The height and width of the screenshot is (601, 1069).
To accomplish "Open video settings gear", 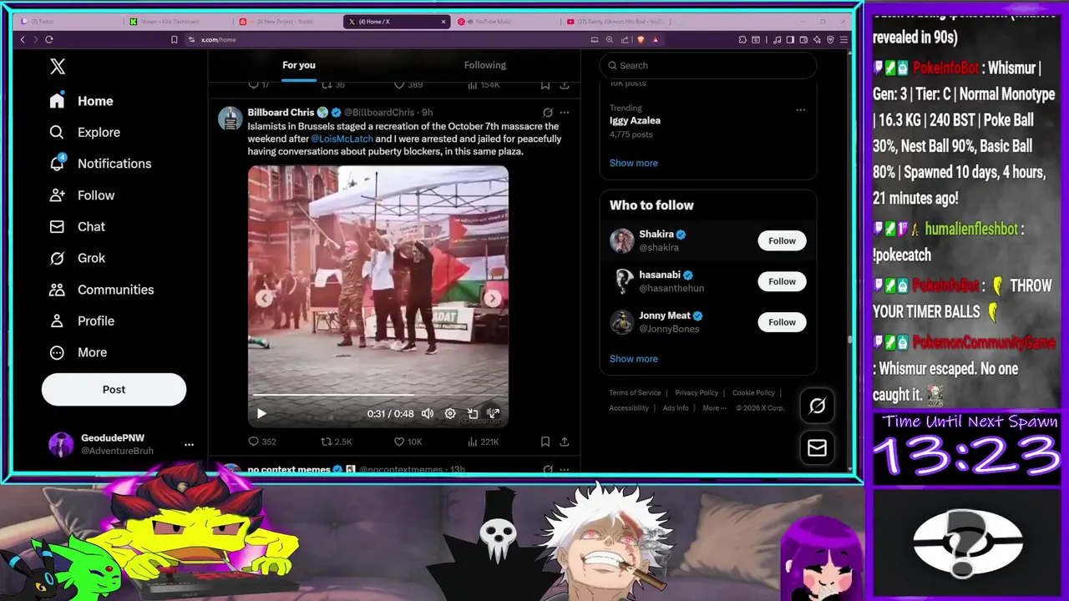I will pyautogui.click(x=450, y=413).
